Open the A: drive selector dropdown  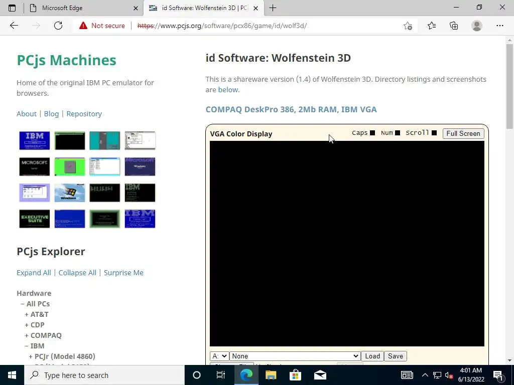click(219, 356)
